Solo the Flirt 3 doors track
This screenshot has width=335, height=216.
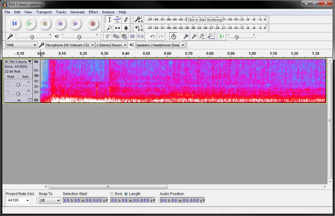coord(25,77)
